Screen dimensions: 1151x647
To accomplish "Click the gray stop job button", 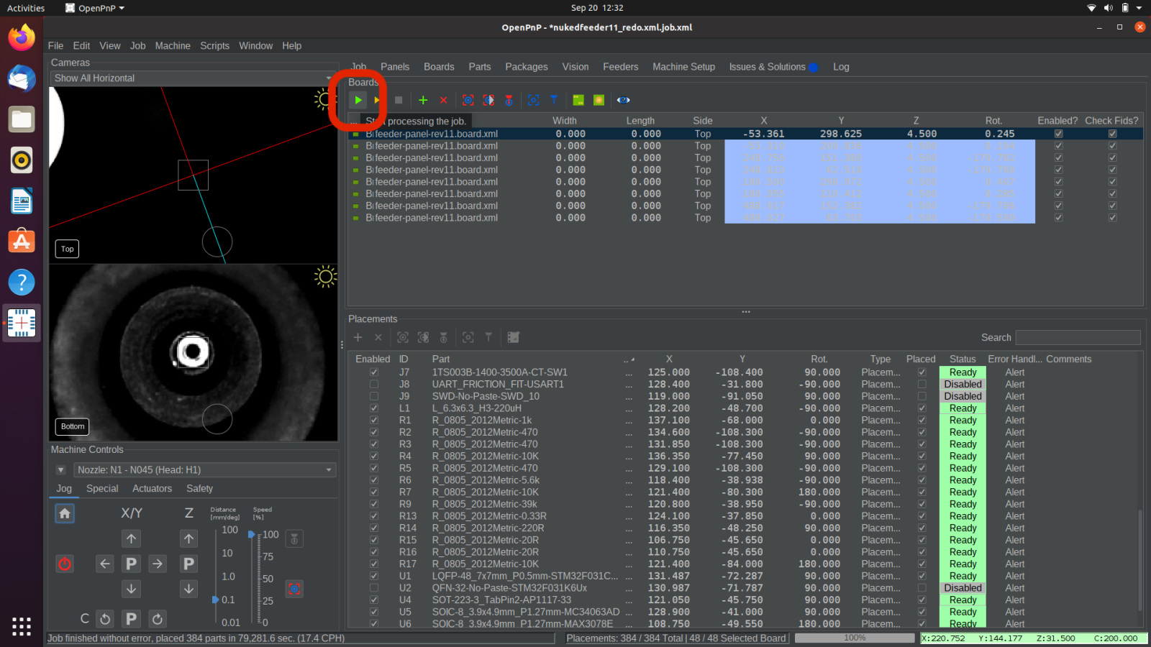I will [x=399, y=100].
